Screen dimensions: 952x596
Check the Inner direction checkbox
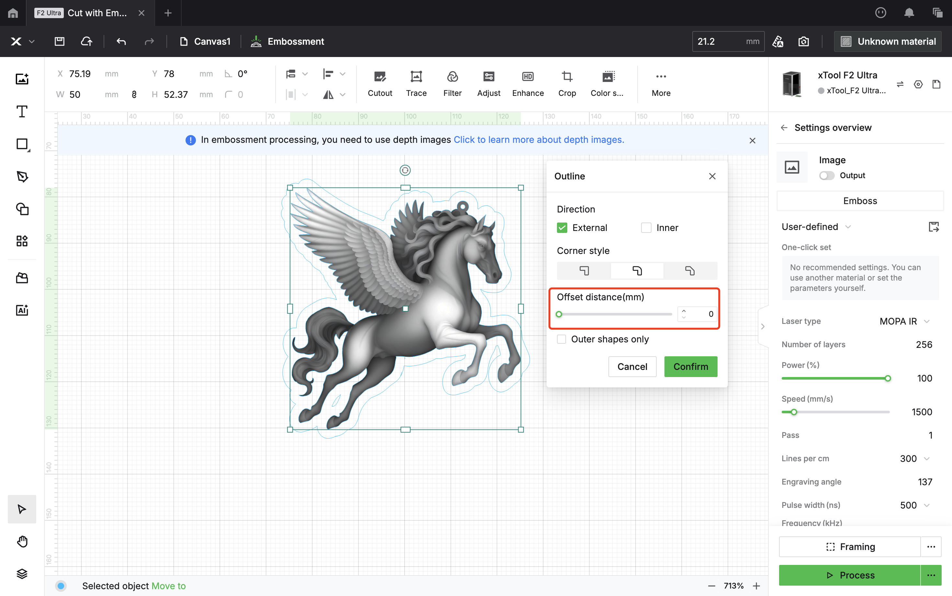[x=646, y=227]
